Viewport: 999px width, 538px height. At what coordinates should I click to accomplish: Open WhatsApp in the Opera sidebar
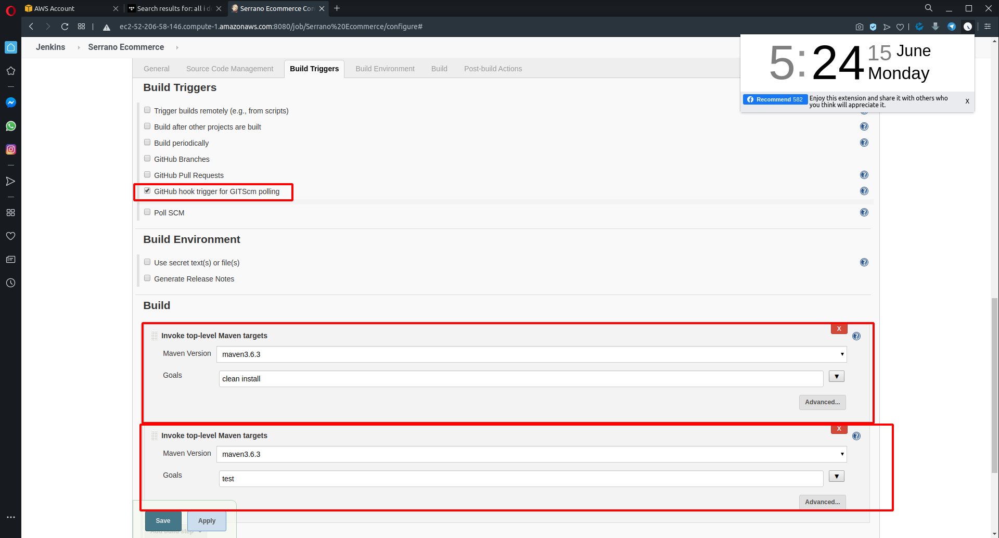11,126
